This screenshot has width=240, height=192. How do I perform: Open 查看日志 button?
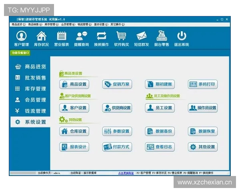[x=160, y=147]
